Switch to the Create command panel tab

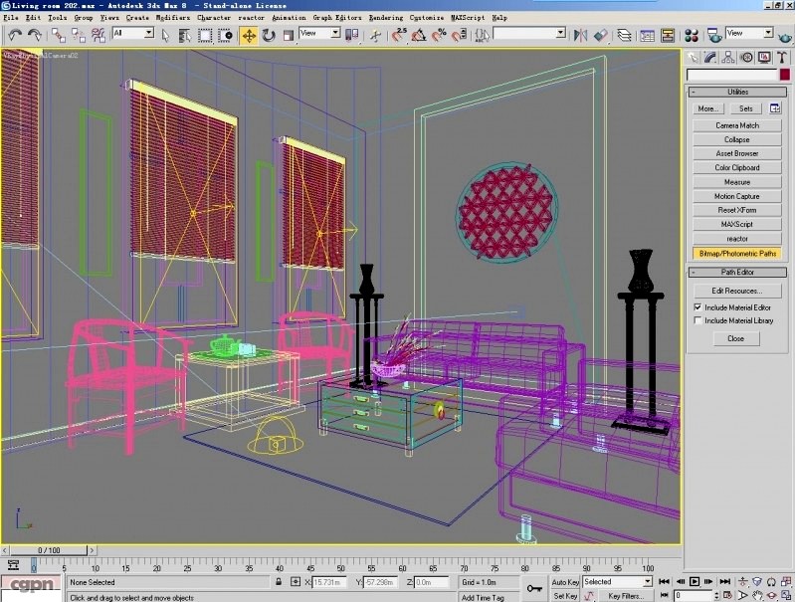[x=693, y=58]
